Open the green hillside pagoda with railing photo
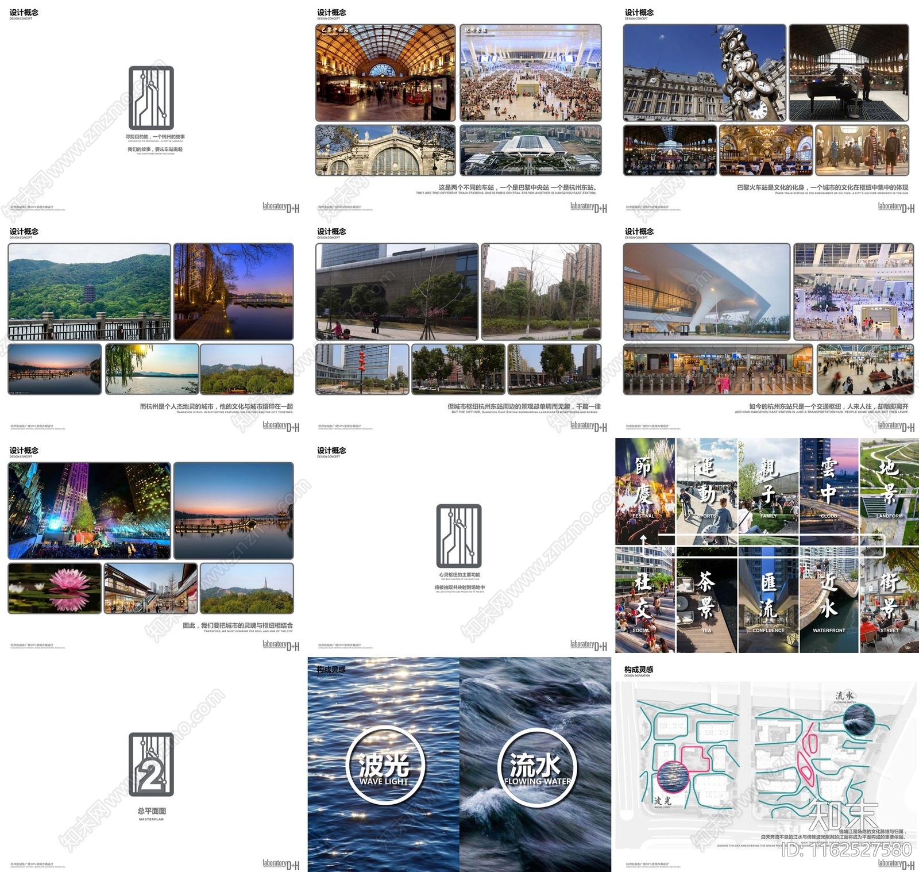919x872 pixels. (x=89, y=291)
